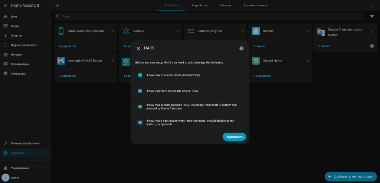
Task: Open the three-dot overflow menu
Action: click(x=373, y=5)
